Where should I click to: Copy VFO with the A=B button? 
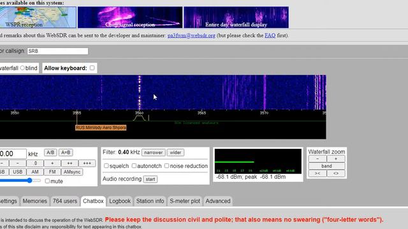pyautogui.click(x=66, y=153)
